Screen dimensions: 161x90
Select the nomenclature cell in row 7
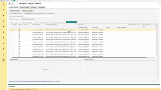tap(38, 44)
